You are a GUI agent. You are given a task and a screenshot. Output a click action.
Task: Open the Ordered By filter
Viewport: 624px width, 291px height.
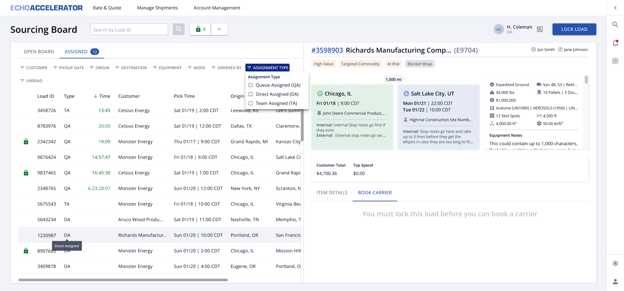pyautogui.click(x=226, y=68)
